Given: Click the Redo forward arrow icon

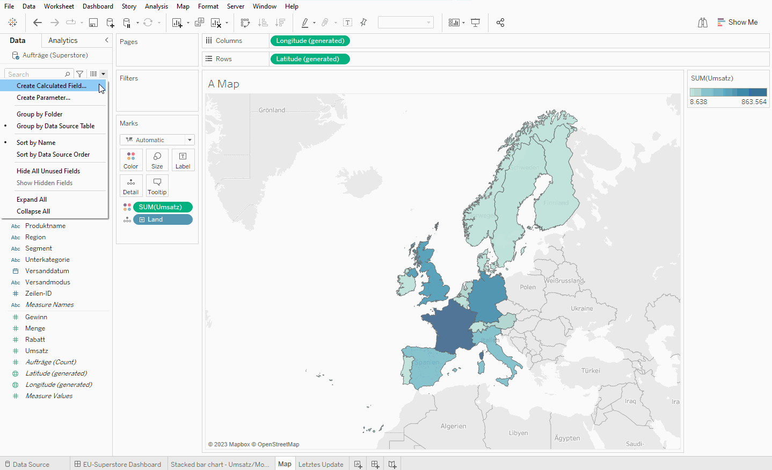Looking at the screenshot, I should (x=54, y=23).
